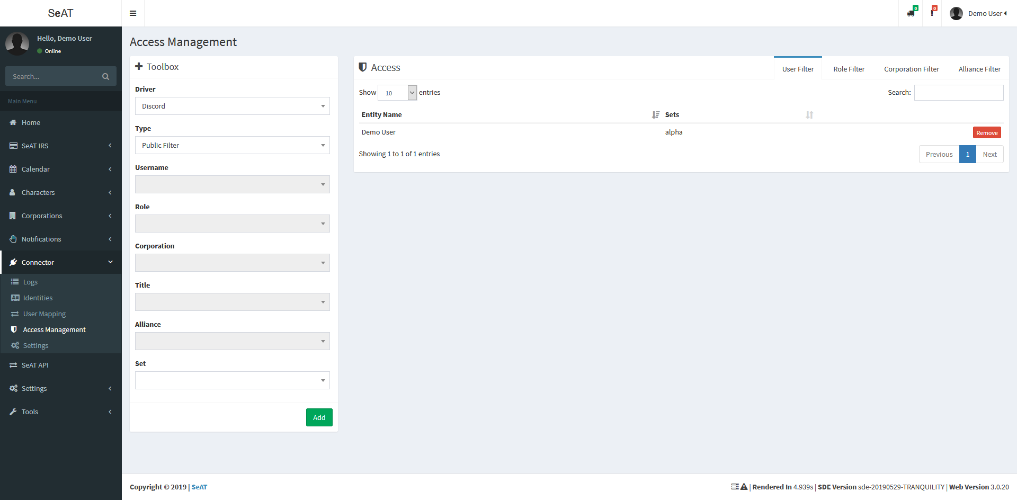Expand the Tools menu chevron
This screenshot has width=1017, height=500.
110,412
